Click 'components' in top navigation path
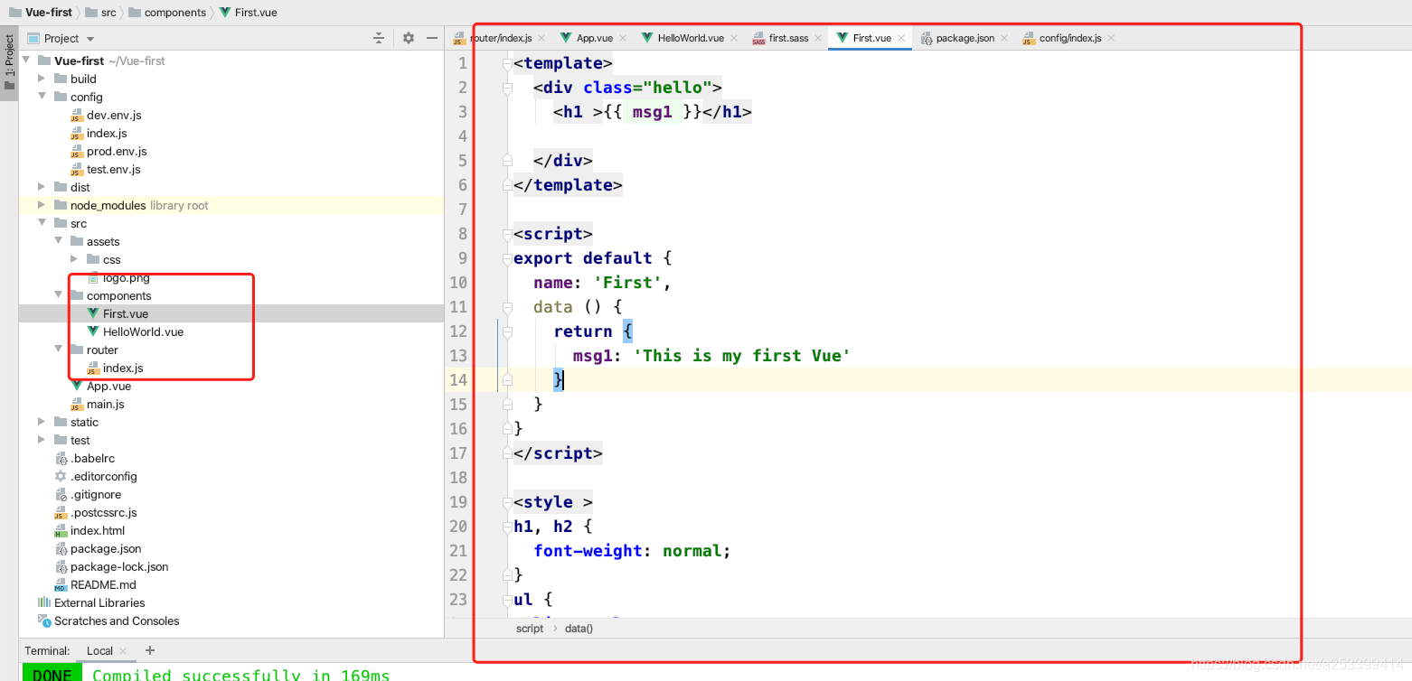The image size is (1412, 681). point(175,13)
